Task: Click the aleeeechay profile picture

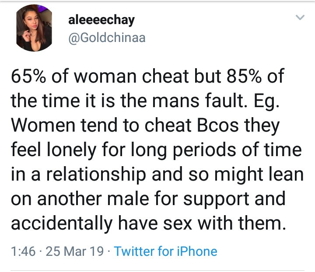Action: [34, 29]
